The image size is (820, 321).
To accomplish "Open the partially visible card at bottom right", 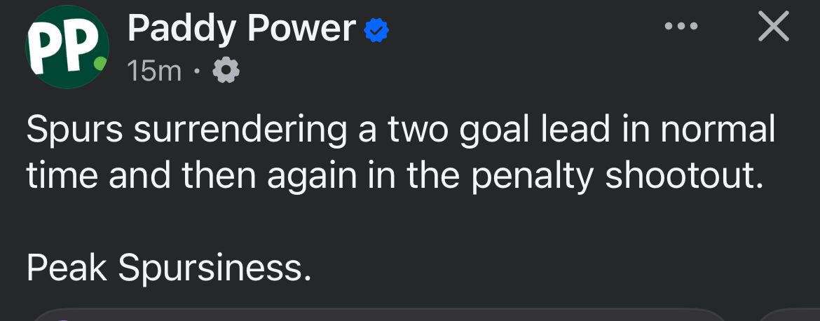I will click(788, 315).
